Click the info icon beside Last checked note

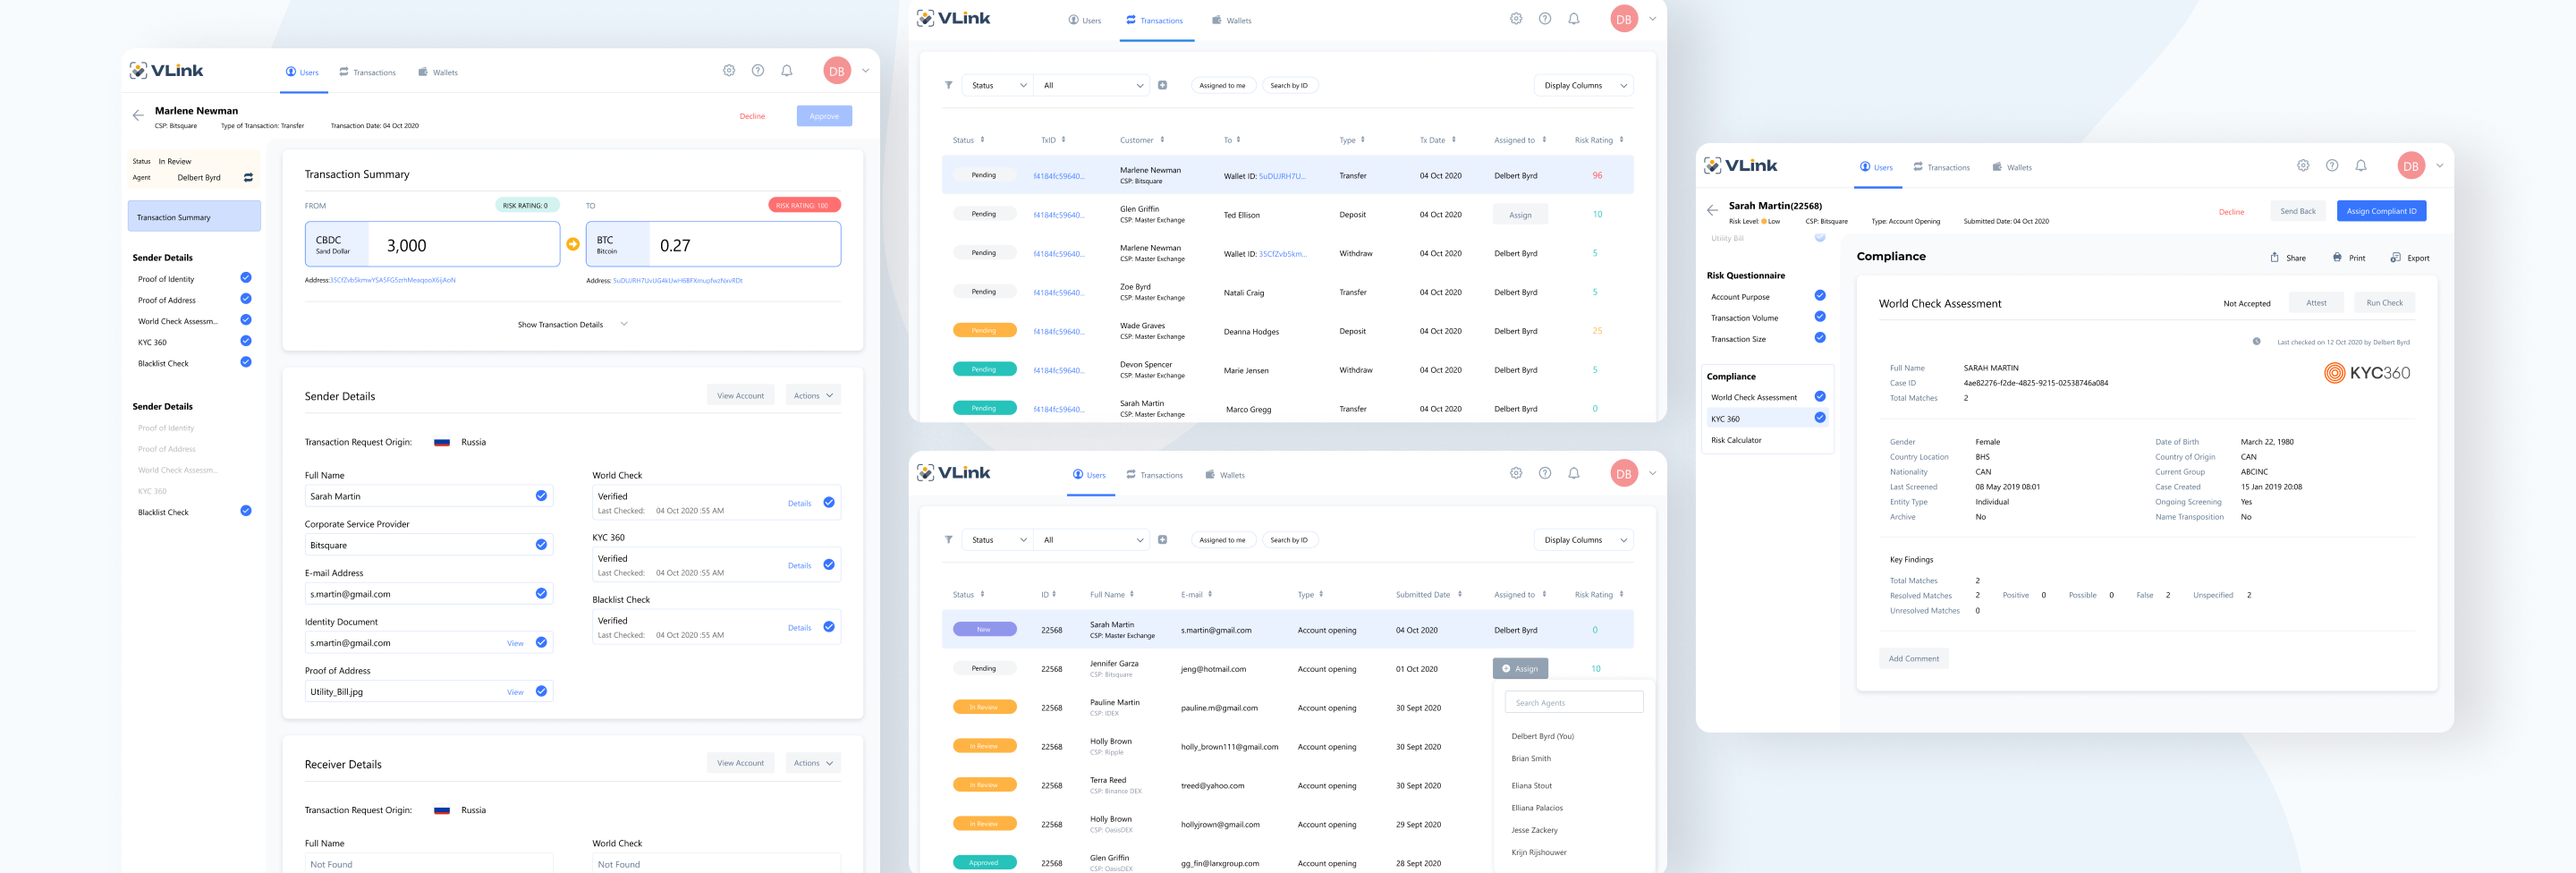[x=2256, y=342]
